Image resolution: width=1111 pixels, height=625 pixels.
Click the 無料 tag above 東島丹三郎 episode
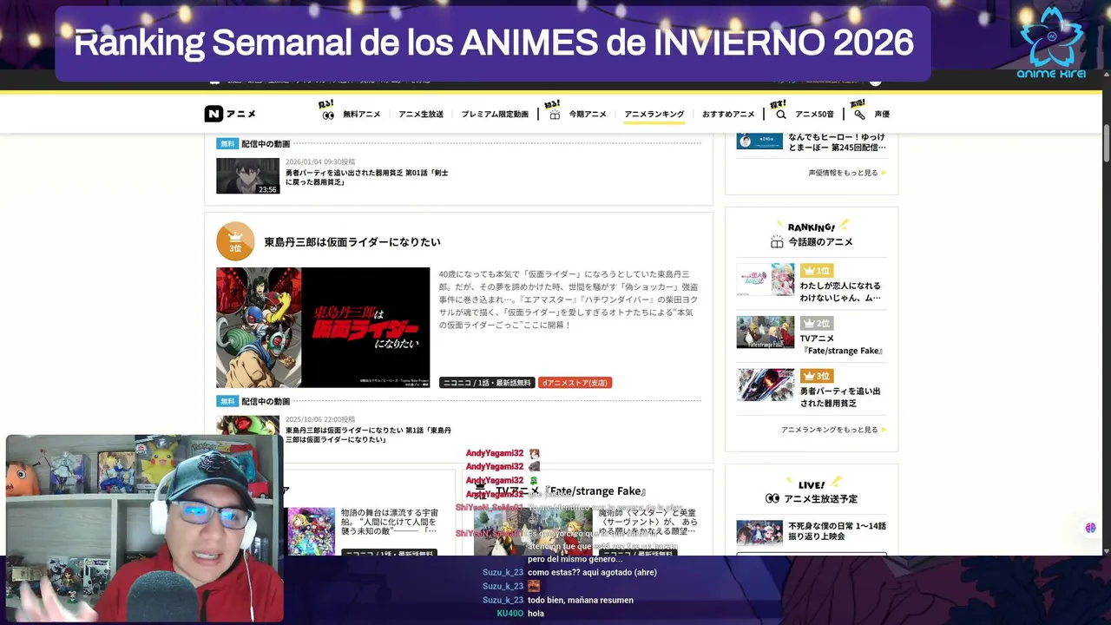(227, 401)
